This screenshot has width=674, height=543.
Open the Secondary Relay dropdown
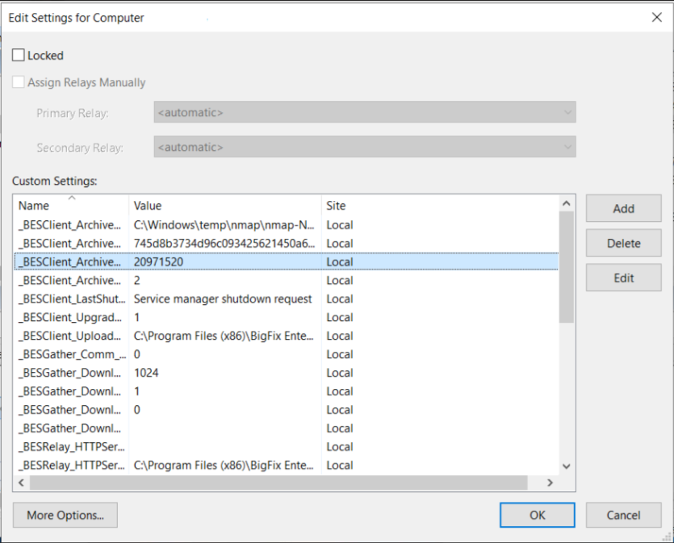567,147
